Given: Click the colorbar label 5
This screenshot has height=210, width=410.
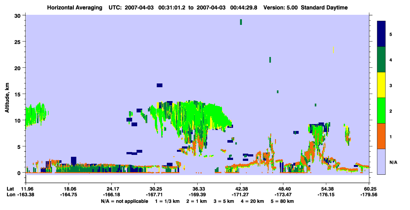Looking at the screenshot, I should [x=391, y=34].
